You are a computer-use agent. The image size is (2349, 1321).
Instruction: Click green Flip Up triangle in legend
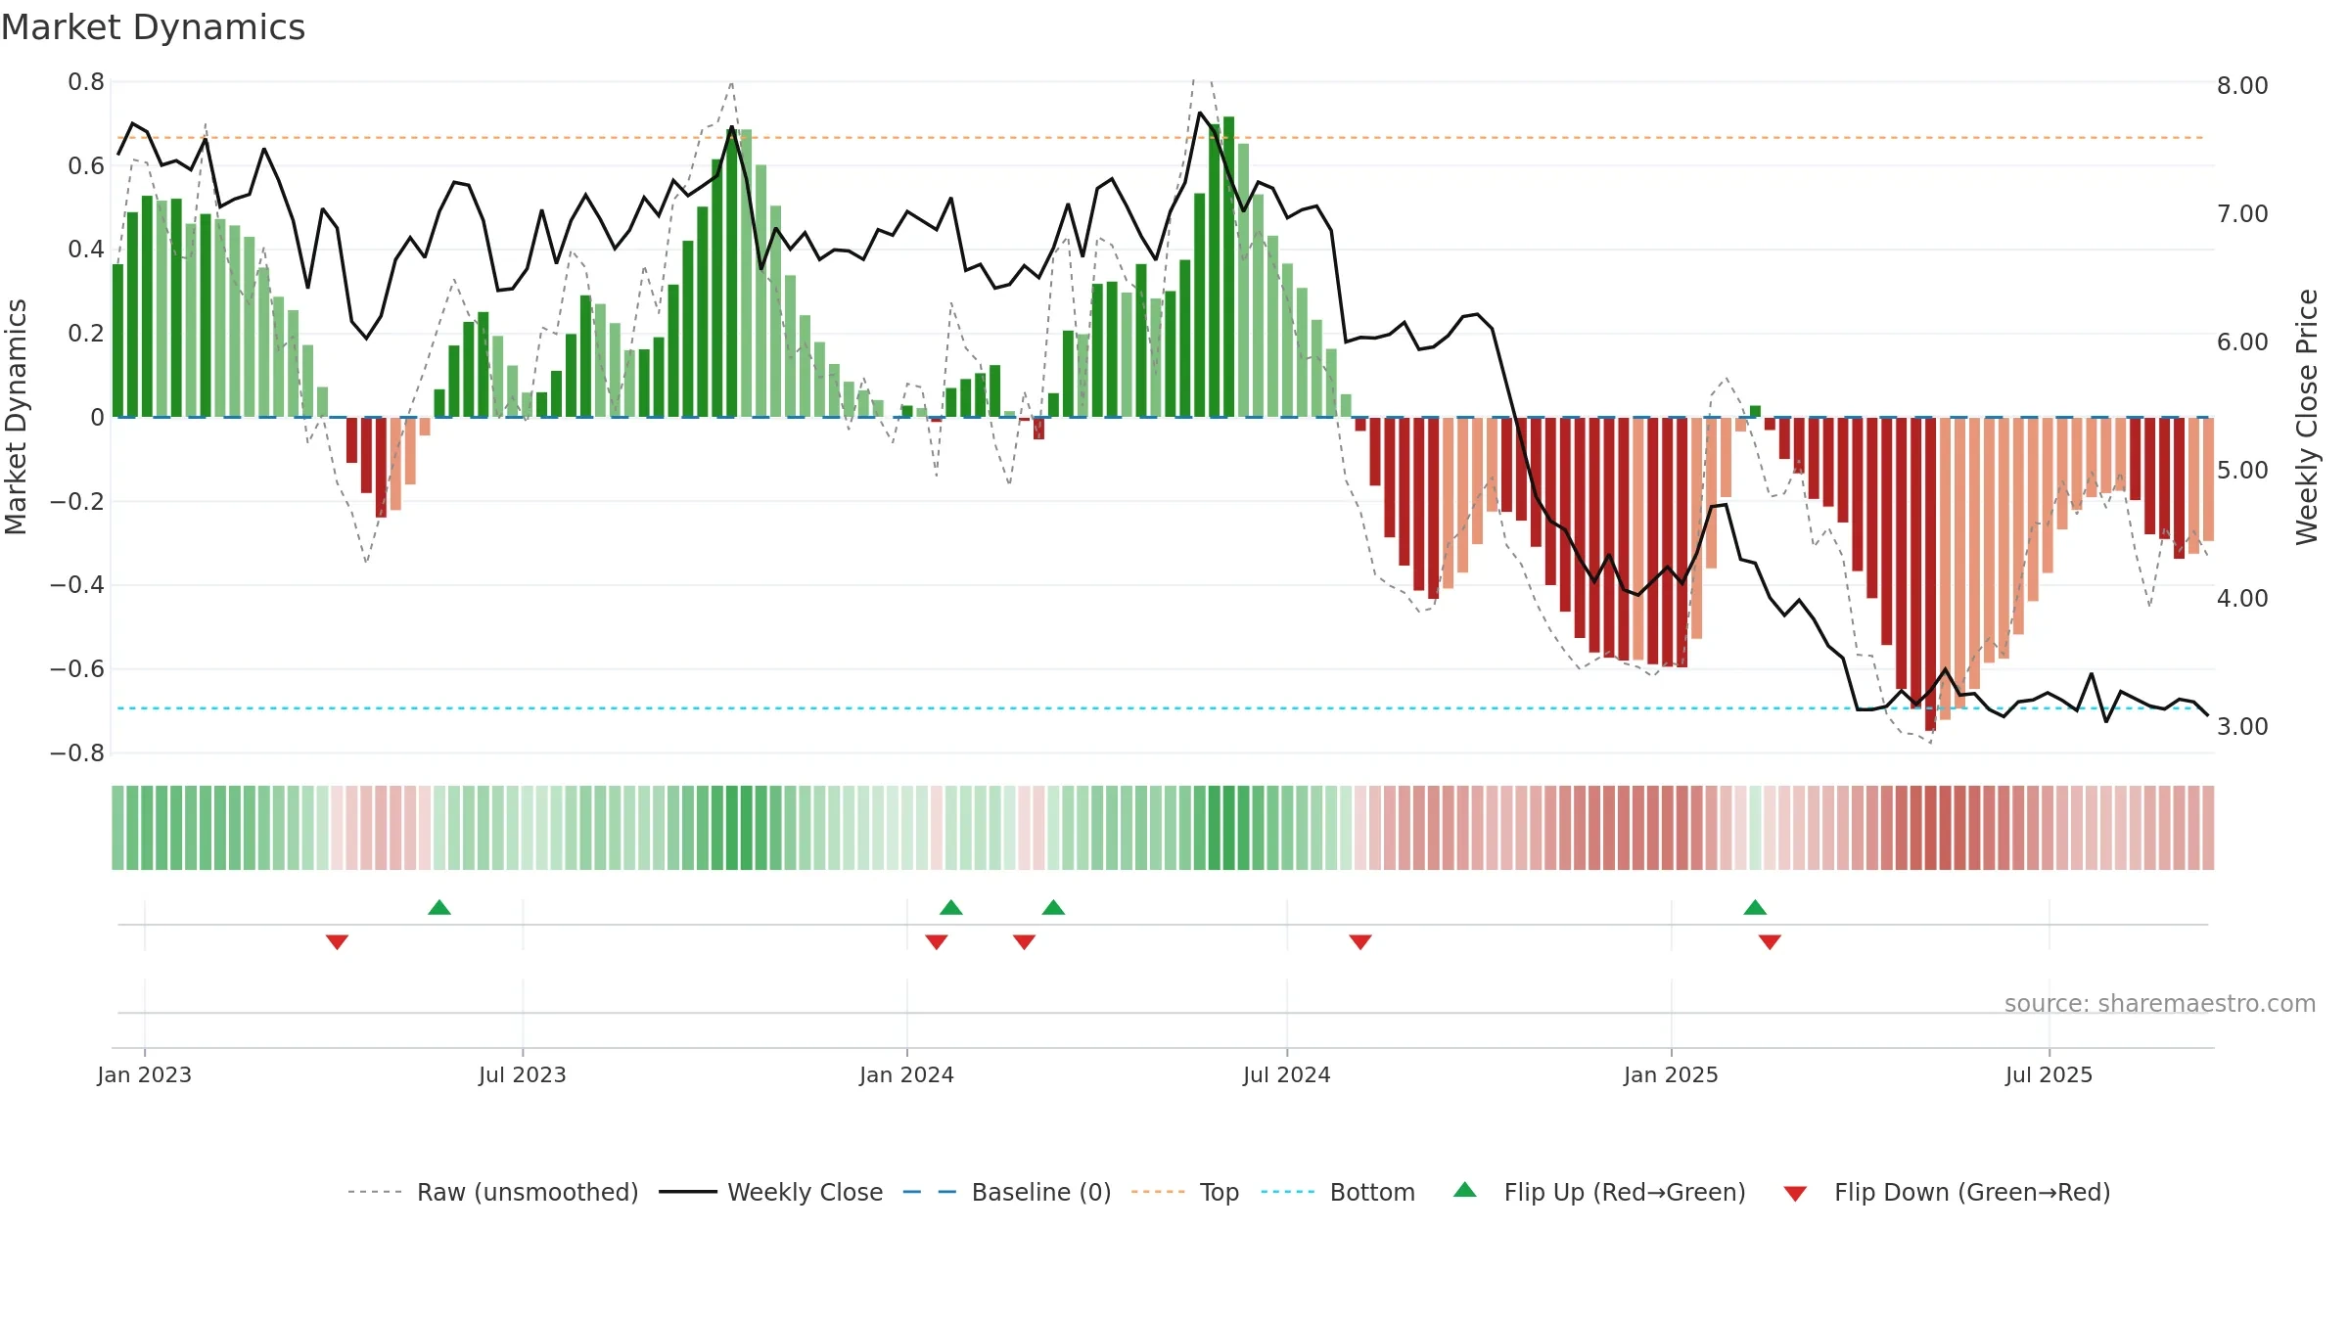(x=1465, y=1190)
